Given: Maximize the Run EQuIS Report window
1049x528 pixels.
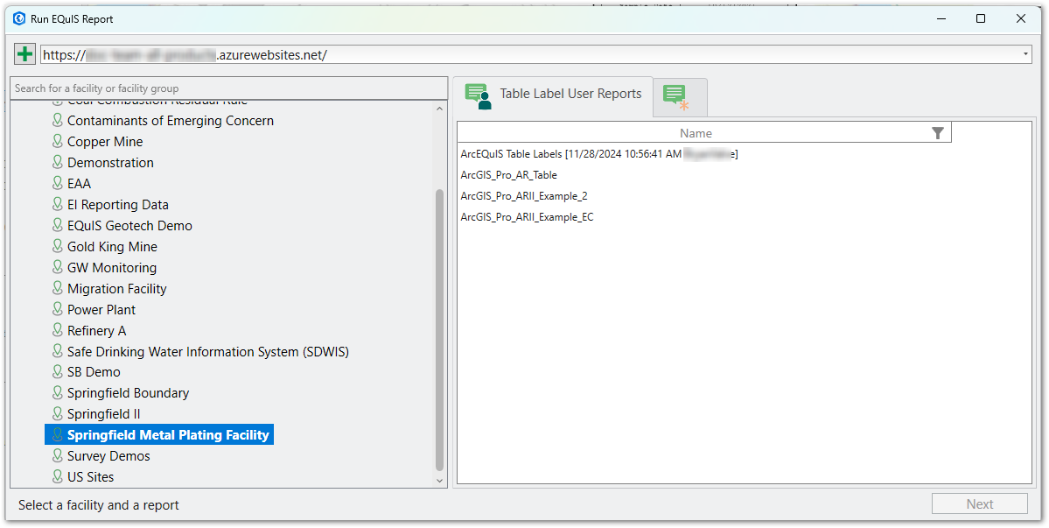Looking at the screenshot, I should pyautogui.click(x=981, y=18).
